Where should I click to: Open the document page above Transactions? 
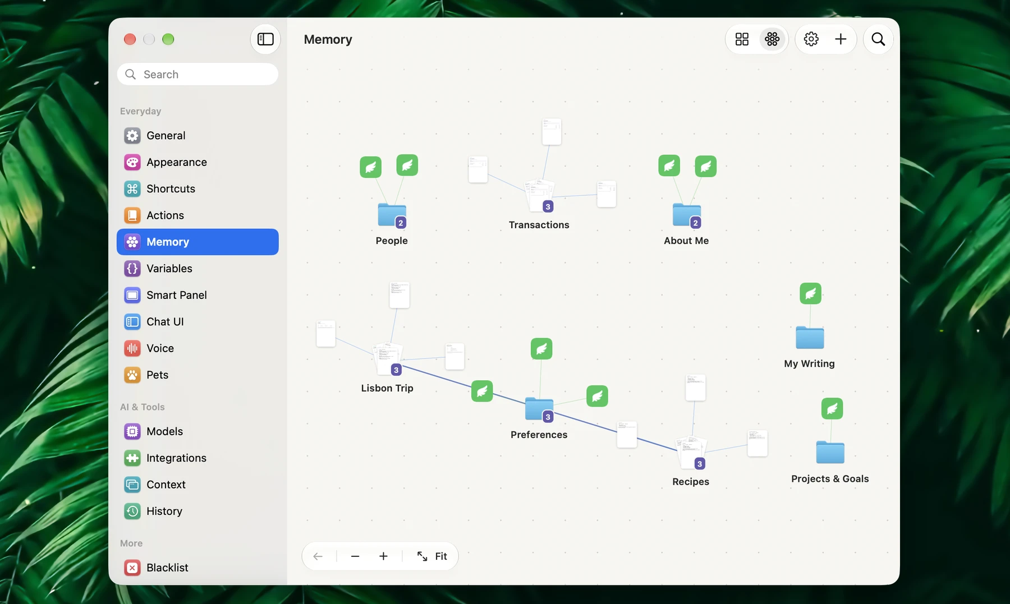pyautogui.click(x=552, y=132)
